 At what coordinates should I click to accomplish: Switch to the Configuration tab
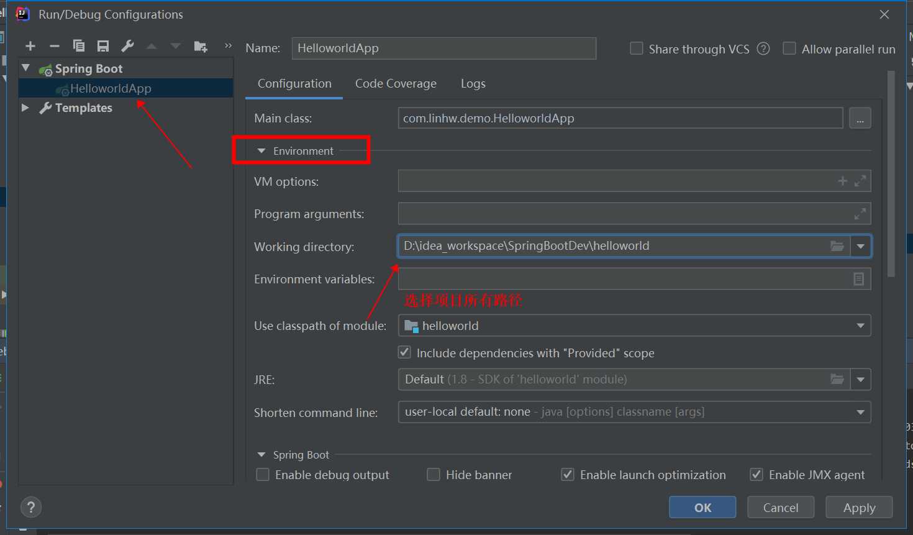coord(294,83)
